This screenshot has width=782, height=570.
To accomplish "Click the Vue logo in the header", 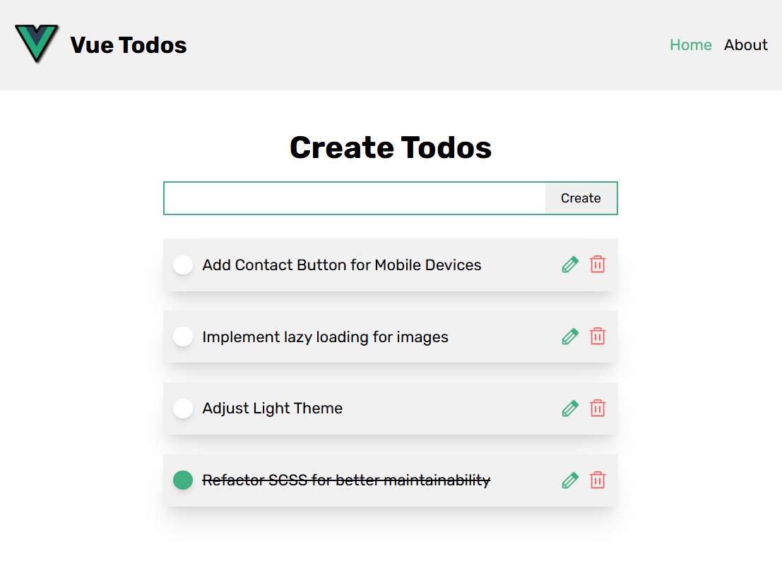I will (37, 44).
